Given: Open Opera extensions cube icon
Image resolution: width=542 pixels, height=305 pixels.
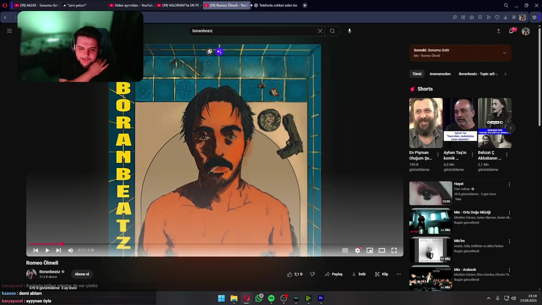Looking at the screenshot, I should pyautogui.click(x=534, y=17).
